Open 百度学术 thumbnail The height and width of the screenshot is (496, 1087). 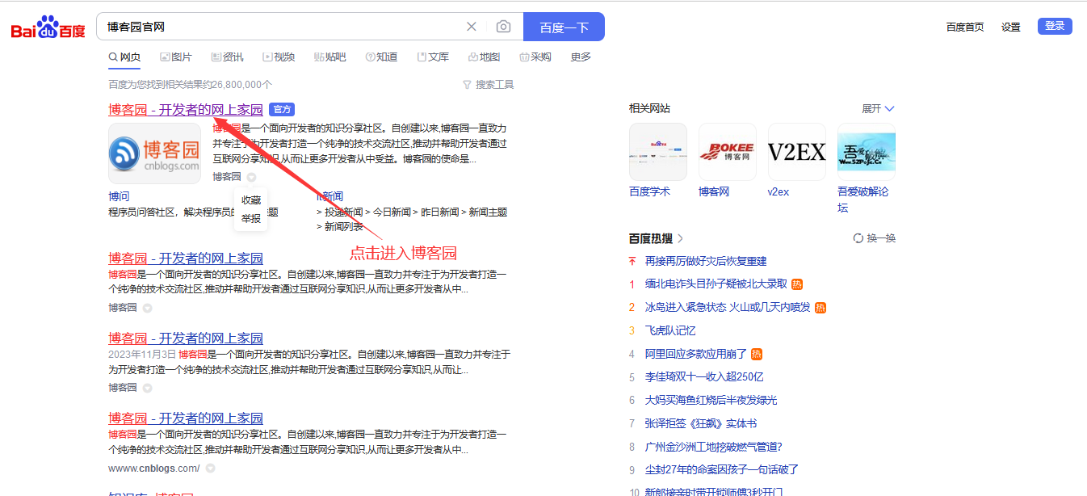[658, 152]
